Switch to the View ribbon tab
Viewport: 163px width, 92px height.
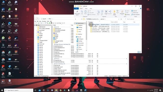coord(91,8)
